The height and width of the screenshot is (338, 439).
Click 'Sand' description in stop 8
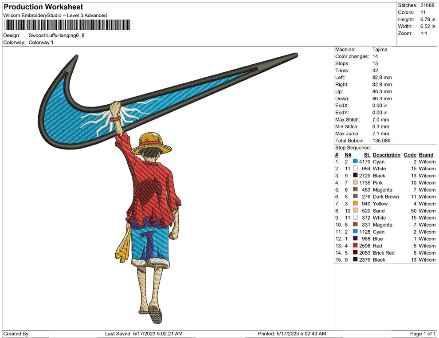pos(379,211)
